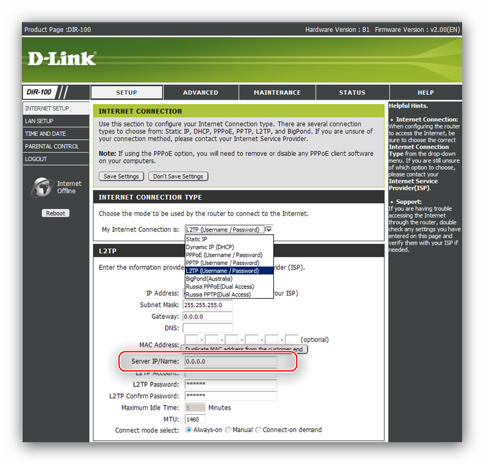Go to LAN SETUP page

pos(56,121)
